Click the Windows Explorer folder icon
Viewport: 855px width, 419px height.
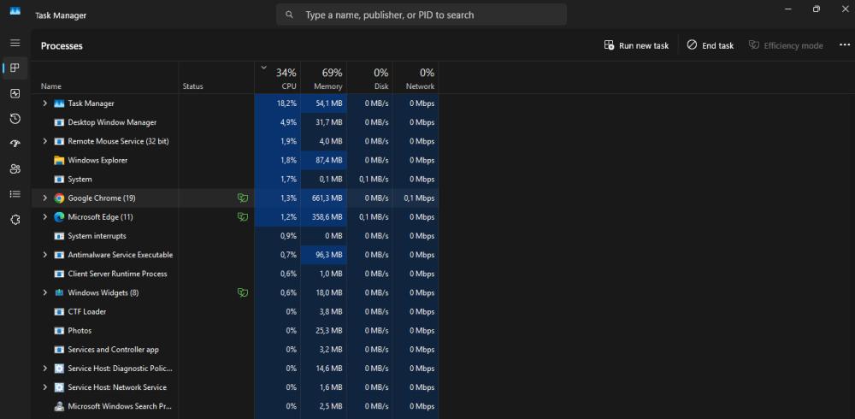59,161
